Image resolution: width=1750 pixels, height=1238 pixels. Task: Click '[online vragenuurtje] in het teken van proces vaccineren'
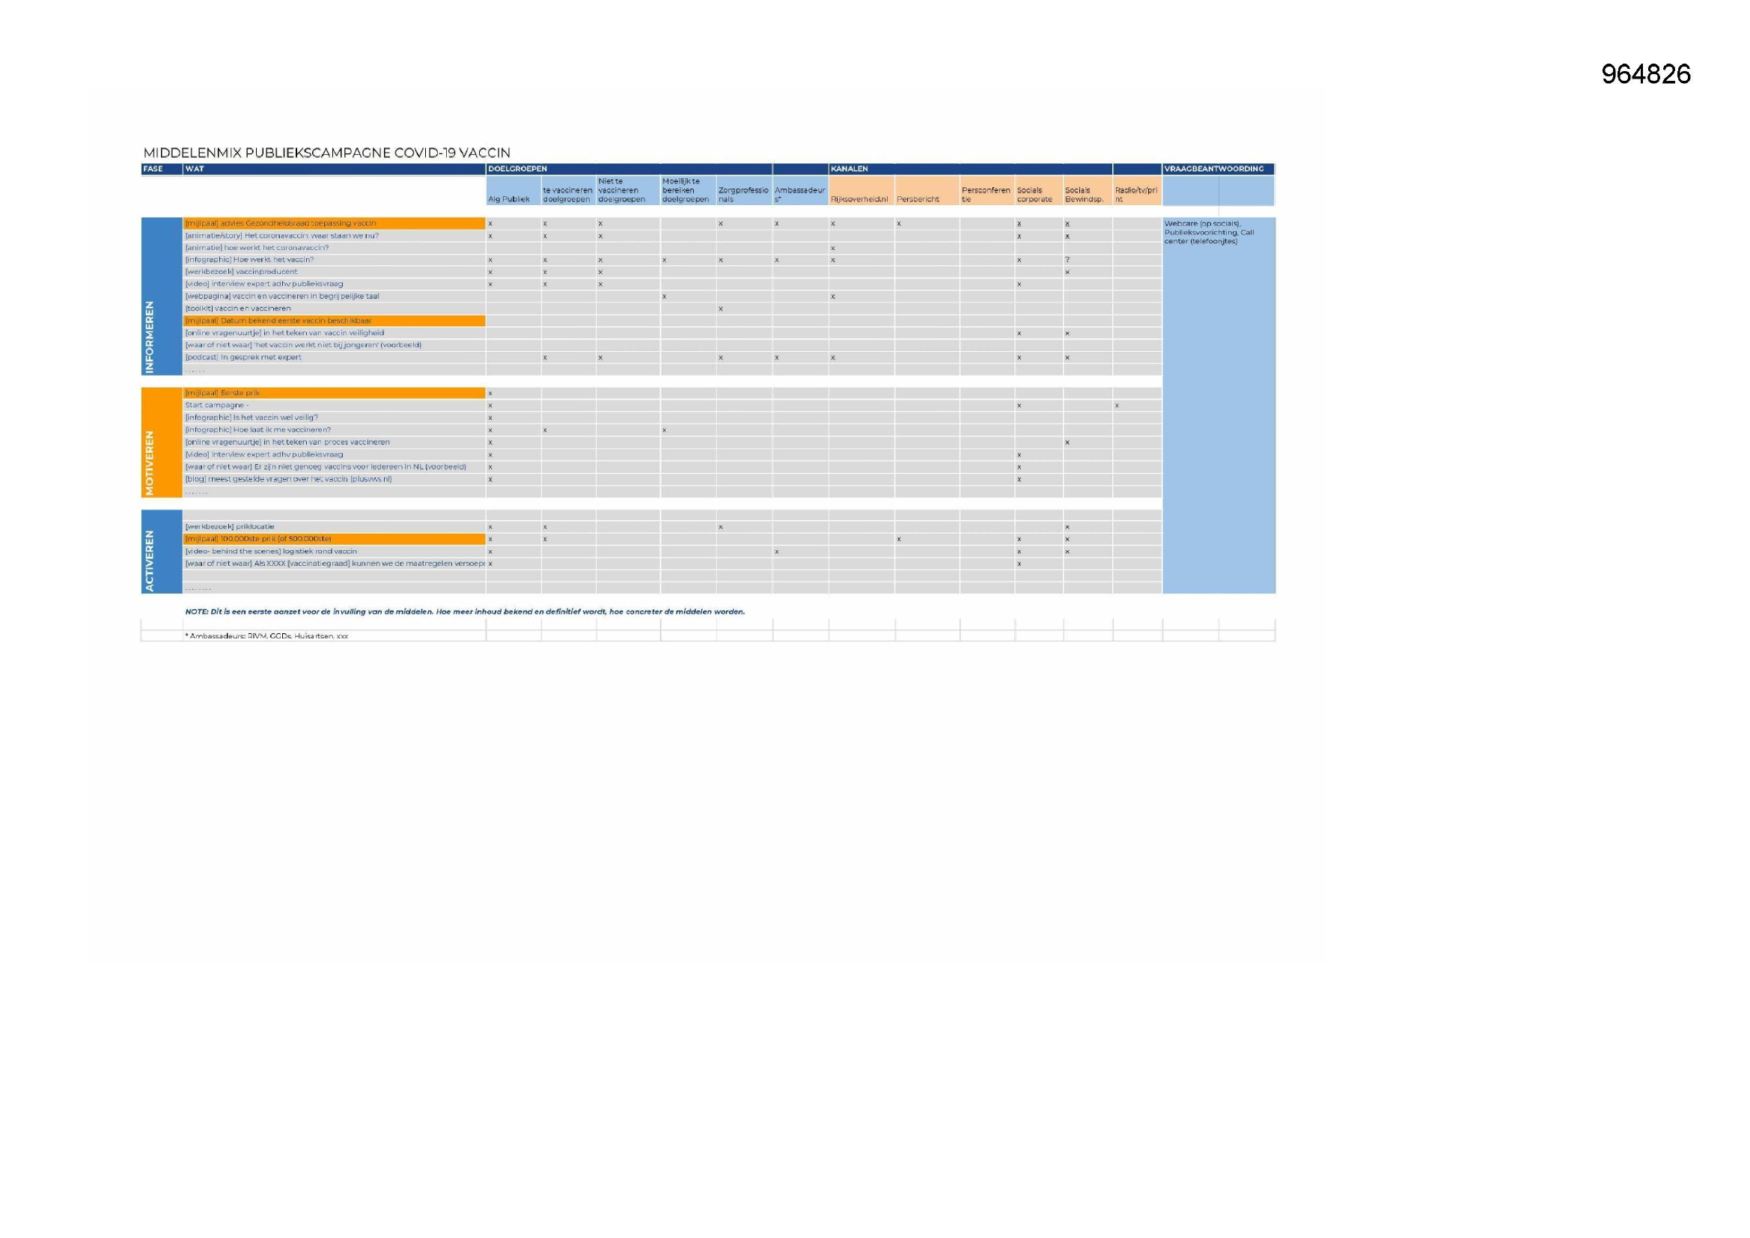pyautogui.click(x=334, y=442)
